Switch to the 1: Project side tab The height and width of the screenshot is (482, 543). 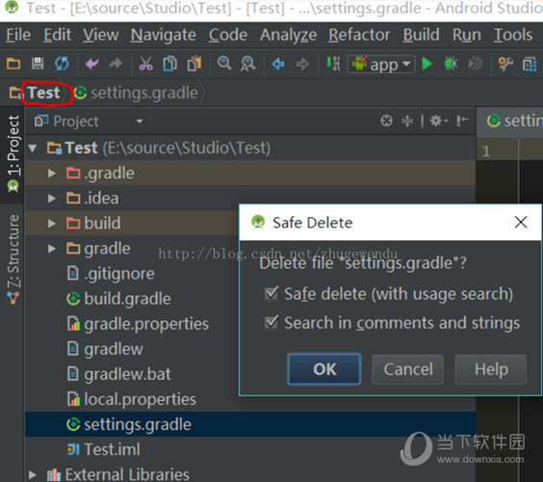pos(13,153)
